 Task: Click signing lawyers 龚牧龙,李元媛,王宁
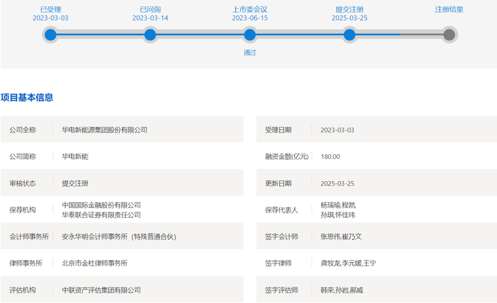[348, 263]
